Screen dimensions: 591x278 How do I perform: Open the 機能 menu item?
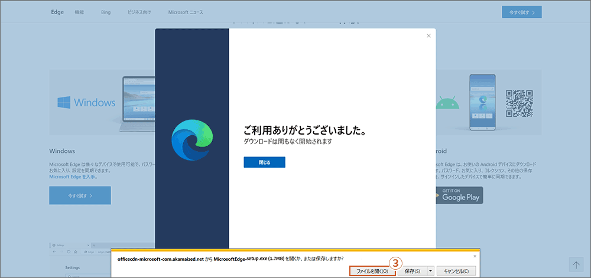point(79,12)
